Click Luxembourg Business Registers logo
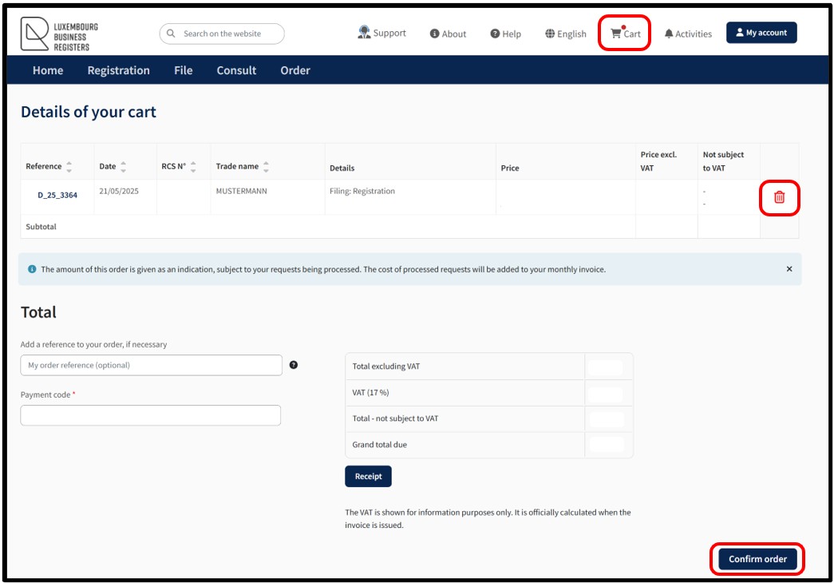834x583 pixels. tap(59, 34)
